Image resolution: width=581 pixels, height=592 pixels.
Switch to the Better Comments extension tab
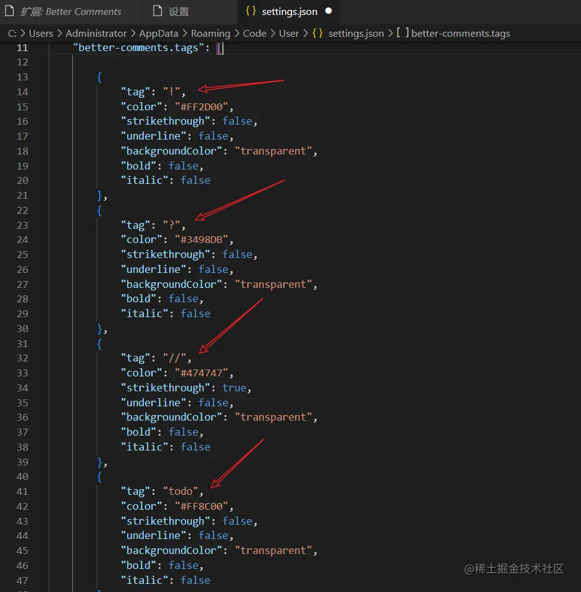point(70,12)
